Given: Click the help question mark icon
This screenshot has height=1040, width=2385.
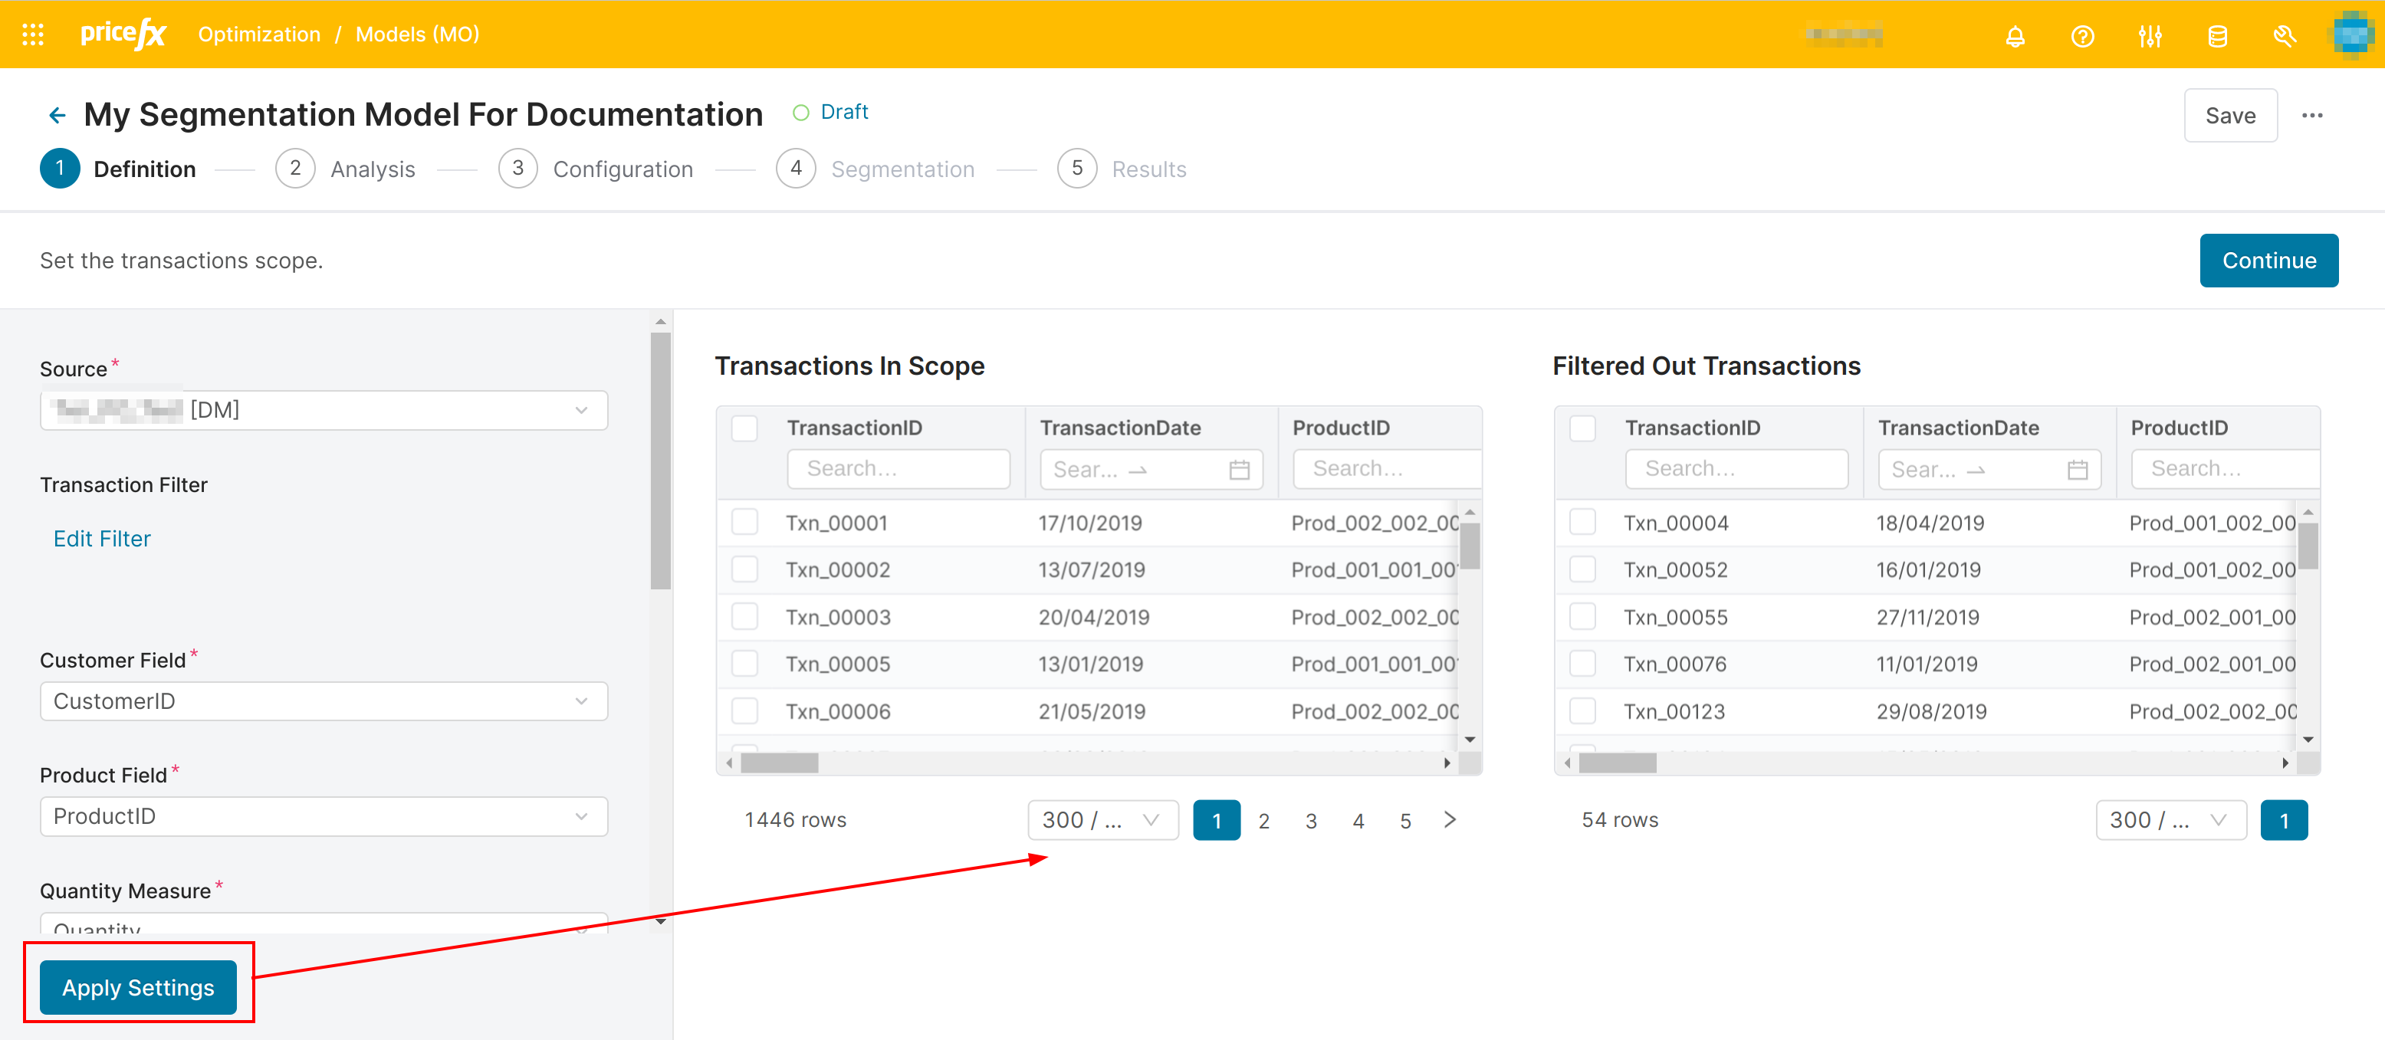Looking at the screenshot, I should (2082, 36).
